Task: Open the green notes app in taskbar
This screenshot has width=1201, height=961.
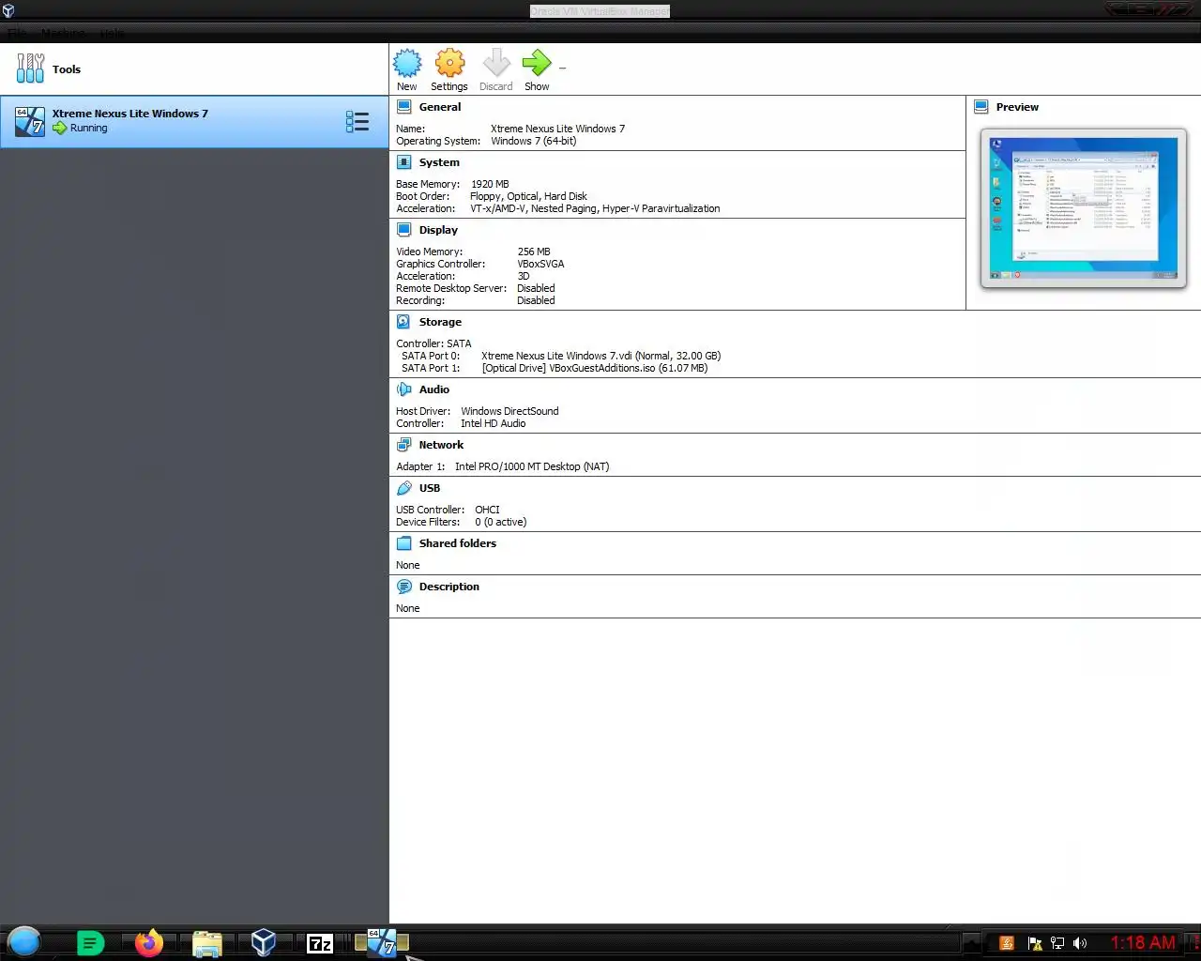Action: (90, 943)
